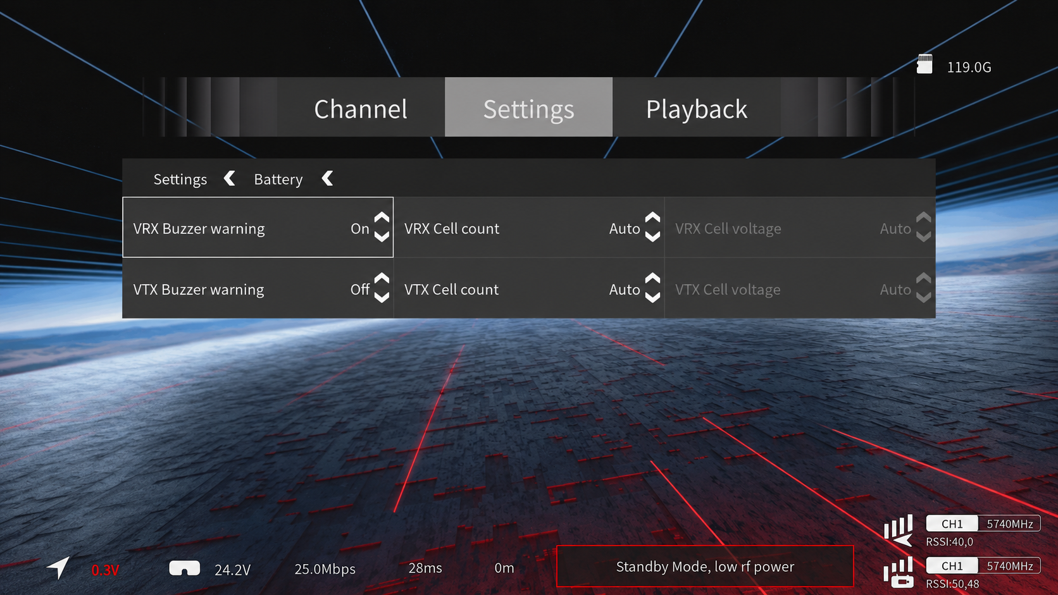Click up arrow for VRX Cell count
This screenshot has height=595, width=1058.
click(x=652, y=218)
